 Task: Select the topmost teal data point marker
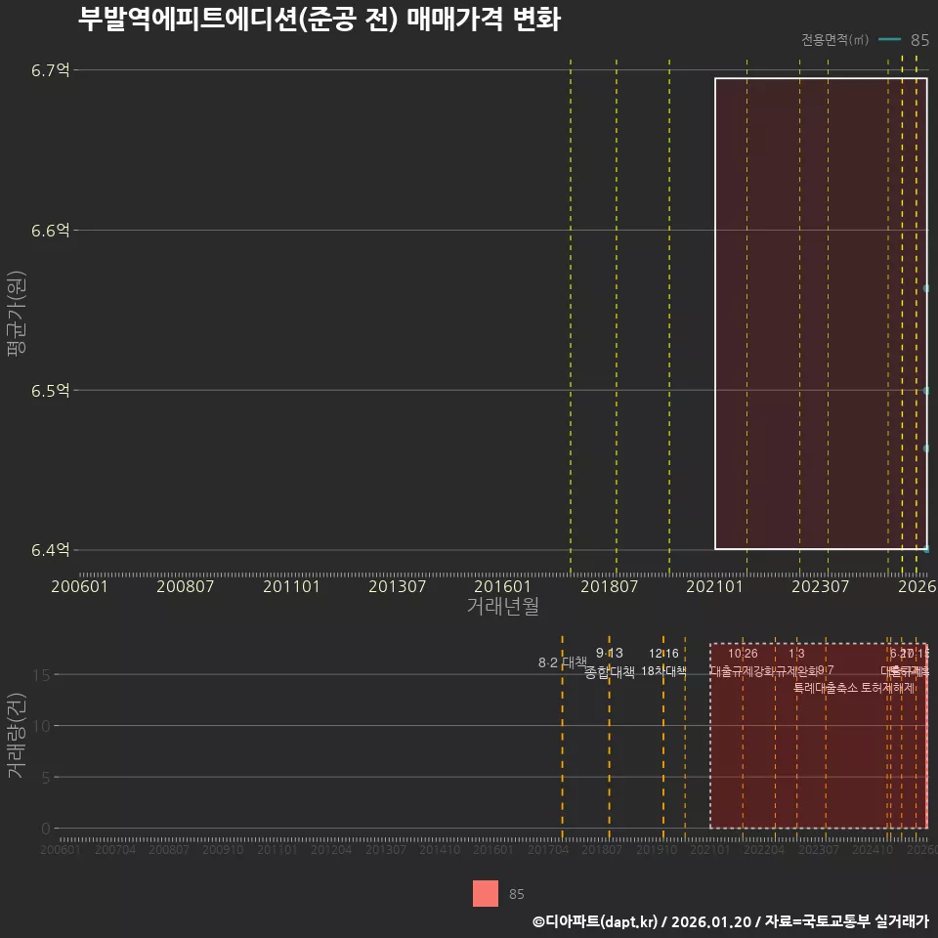pos(924,288)
